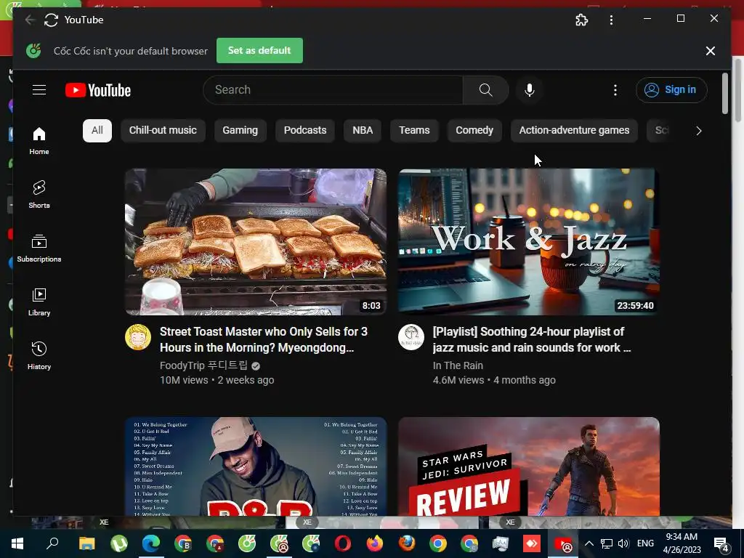
Task: Open FoodyTrip channel avatar
Action: (x=138, y=337)
